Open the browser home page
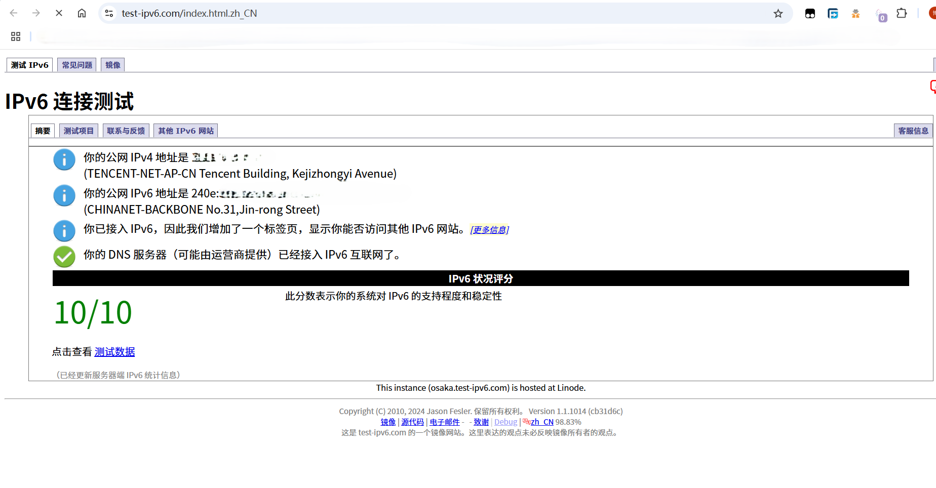This screenshot has width=936, height=488. tap(82, 13)
